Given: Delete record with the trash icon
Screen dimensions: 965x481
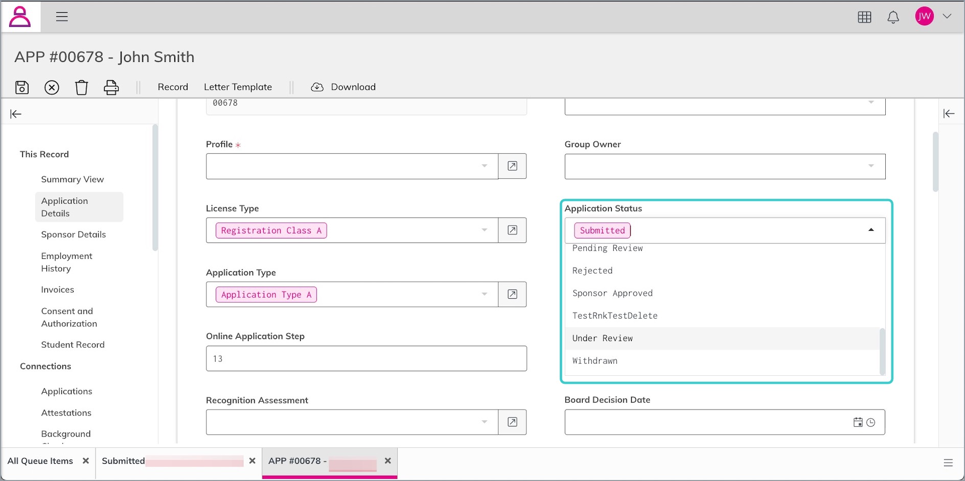Looking at the screenshot, I should coord(81,87).
